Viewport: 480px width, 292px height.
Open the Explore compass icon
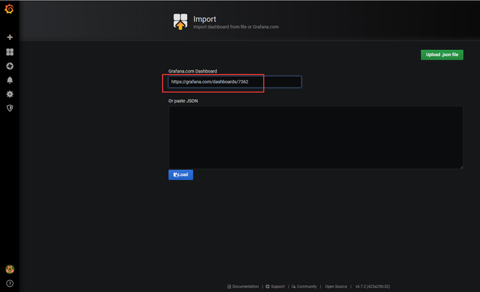pyautogui.click(x=10, y=66)
